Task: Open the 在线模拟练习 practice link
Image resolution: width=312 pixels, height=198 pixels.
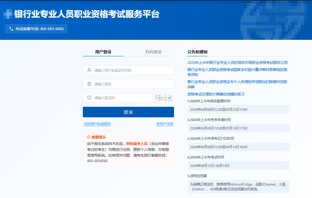Action: [x=216, y=94]
